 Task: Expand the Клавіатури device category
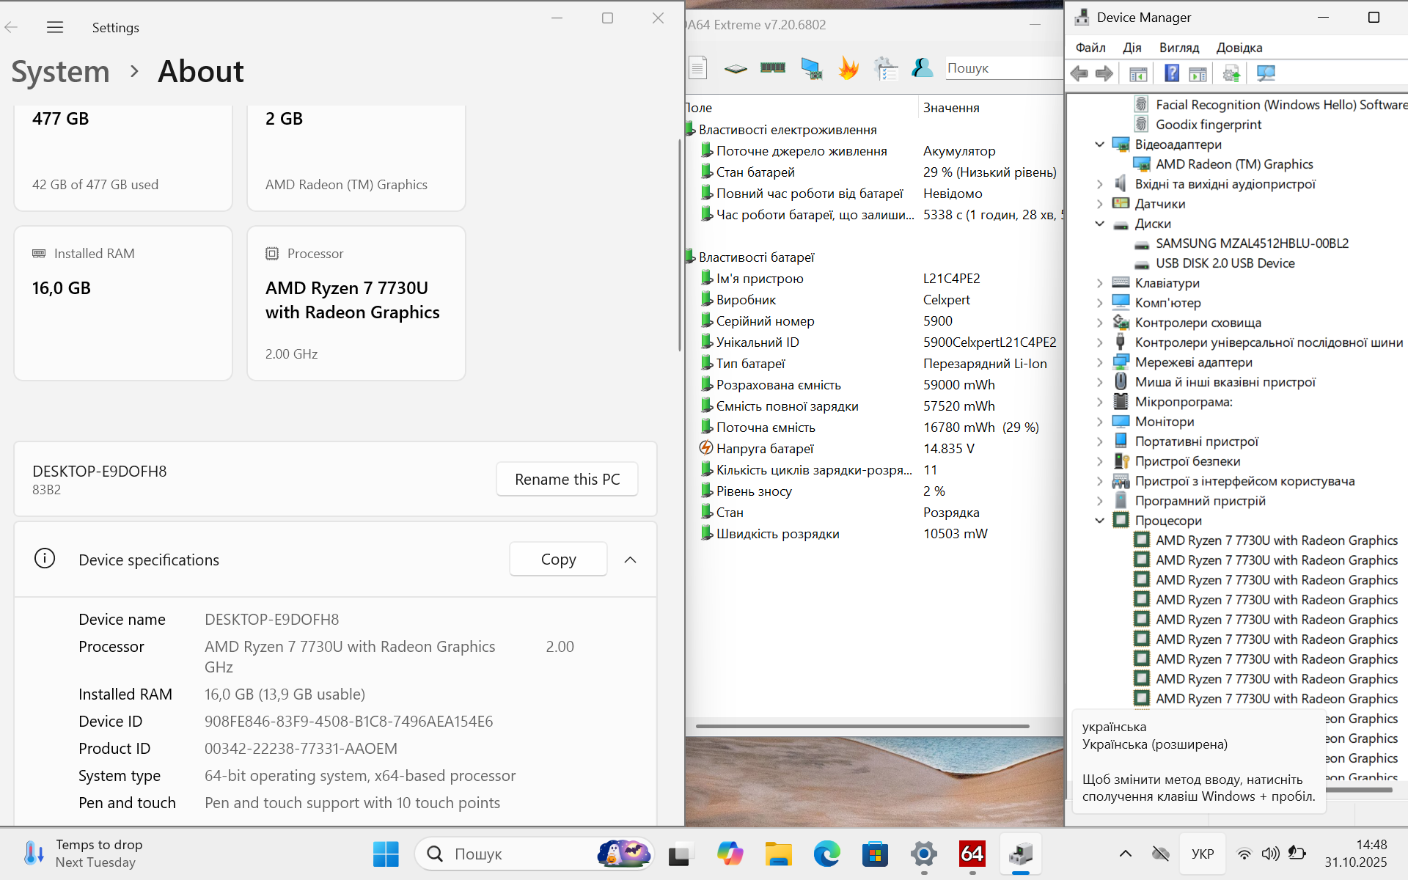[1099, 283]
